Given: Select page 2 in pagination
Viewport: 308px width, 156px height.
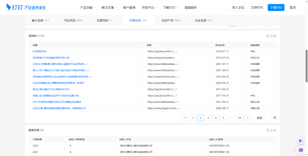Looking at the screenshot, I should coord(200,118).
